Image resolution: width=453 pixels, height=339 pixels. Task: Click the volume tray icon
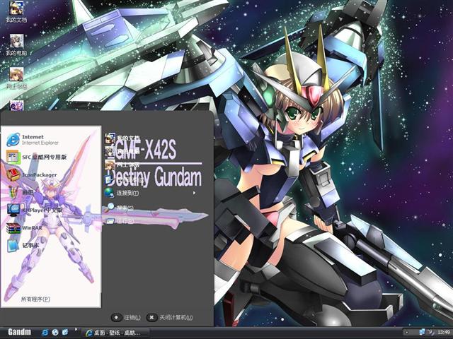(430, 332)
